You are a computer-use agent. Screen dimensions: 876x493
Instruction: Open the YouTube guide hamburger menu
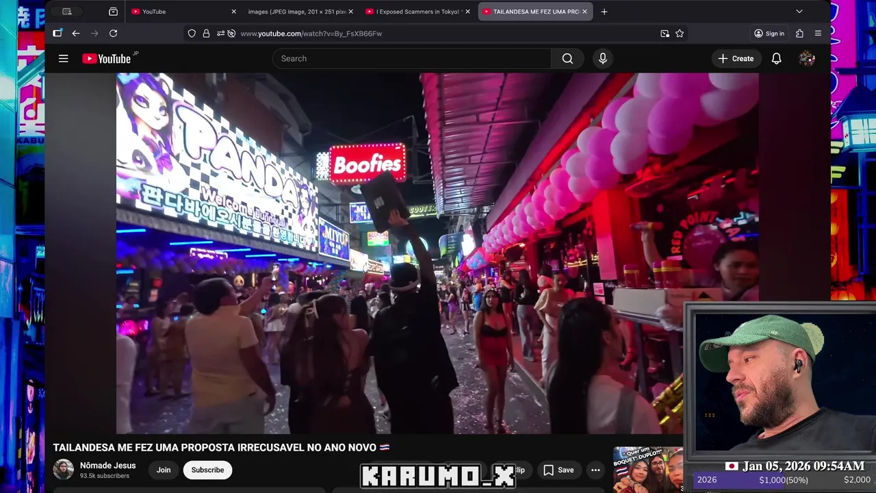click(x=63, y=59)
